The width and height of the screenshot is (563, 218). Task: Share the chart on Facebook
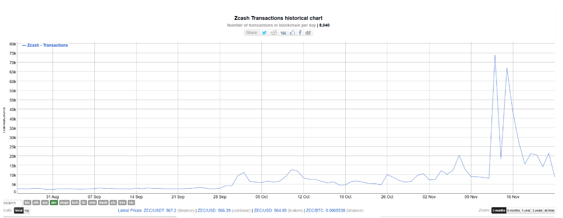(300, 33)
